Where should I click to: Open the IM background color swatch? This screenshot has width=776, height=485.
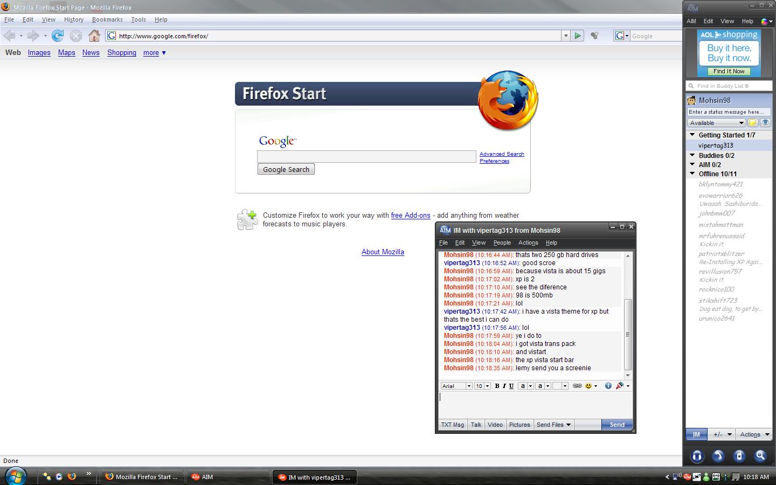point(560,386)
